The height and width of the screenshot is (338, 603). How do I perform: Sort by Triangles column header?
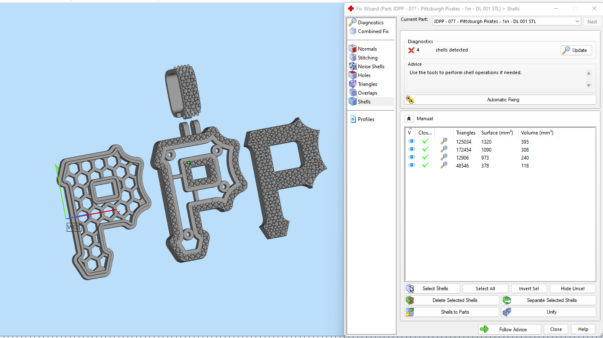point(466,133)
